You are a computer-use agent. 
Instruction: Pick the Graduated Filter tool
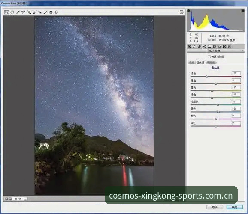click(x=51, y=12)
